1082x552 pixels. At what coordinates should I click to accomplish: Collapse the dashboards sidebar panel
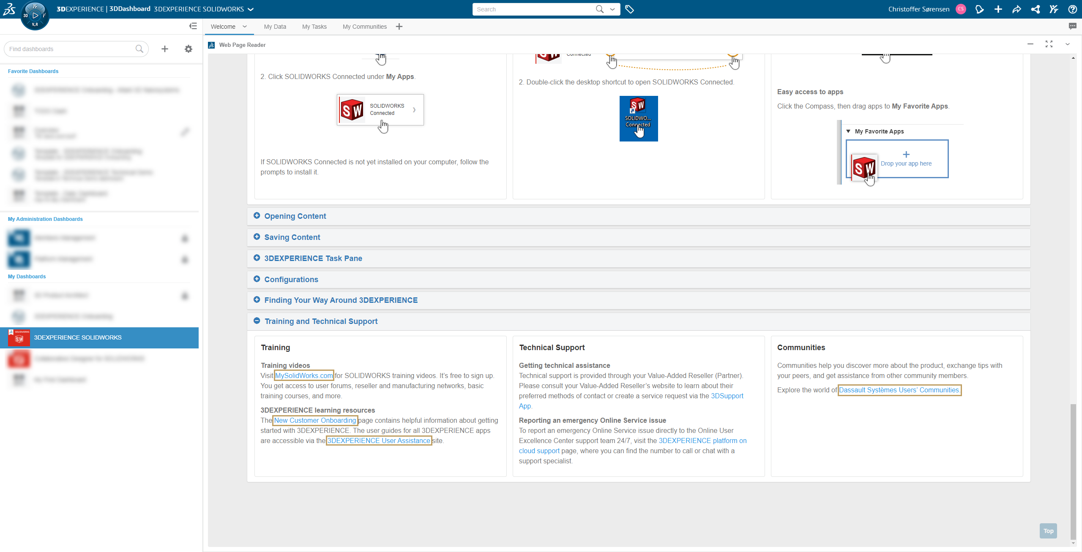point(193,26)
